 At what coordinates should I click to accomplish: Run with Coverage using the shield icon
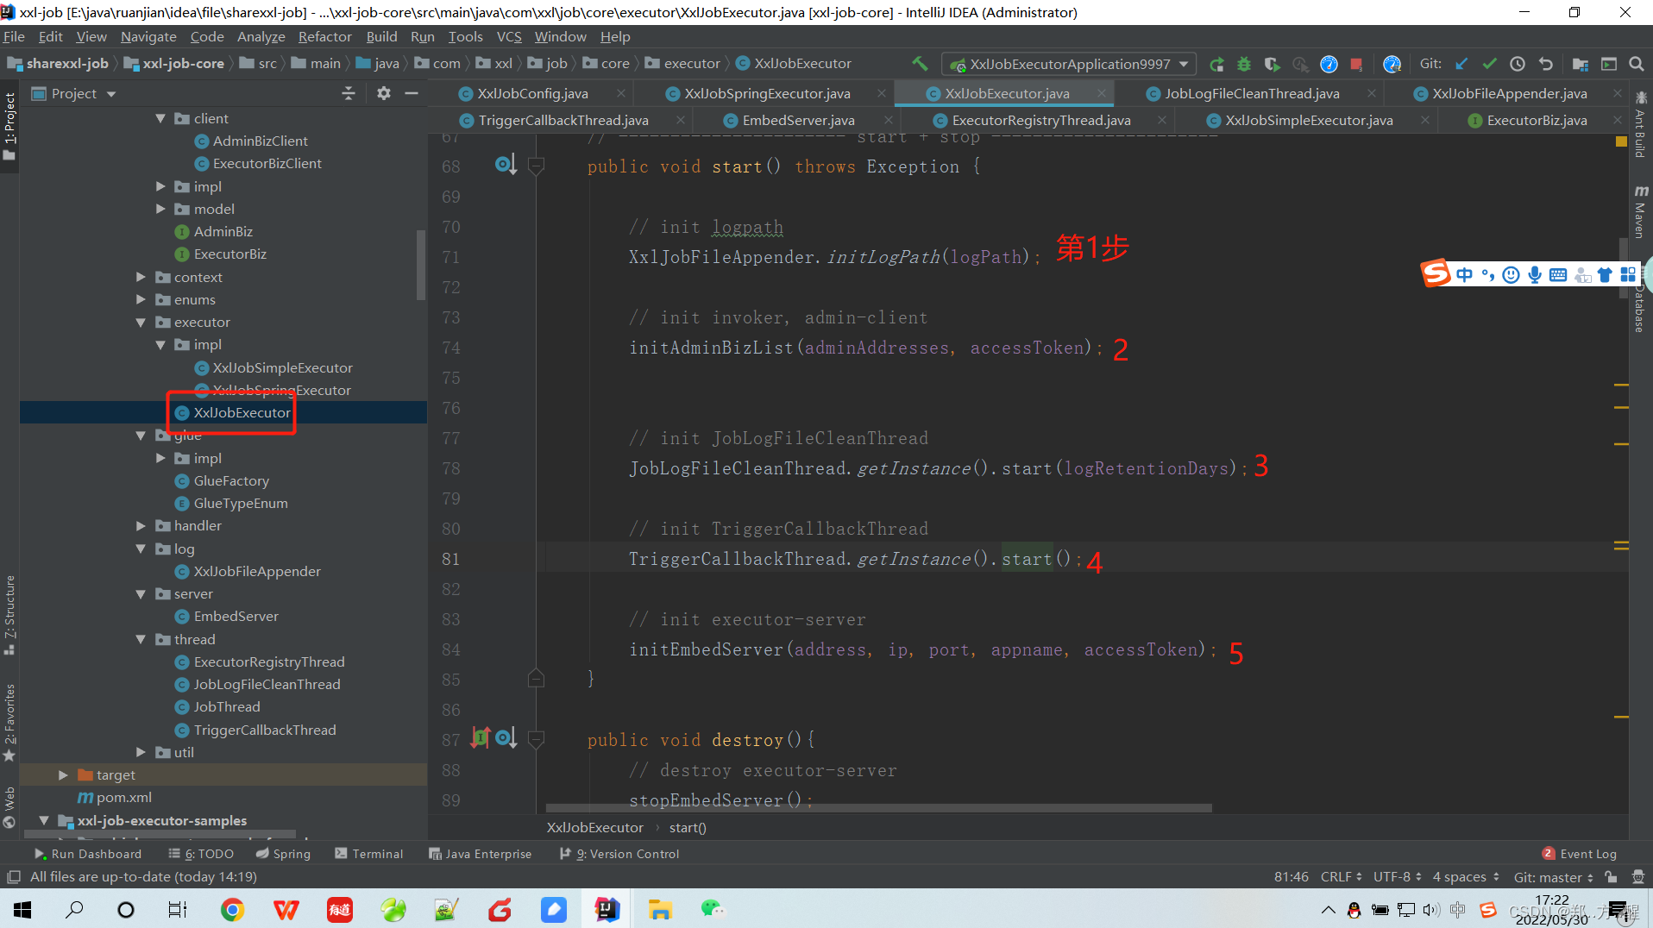tap(1272, 64)
